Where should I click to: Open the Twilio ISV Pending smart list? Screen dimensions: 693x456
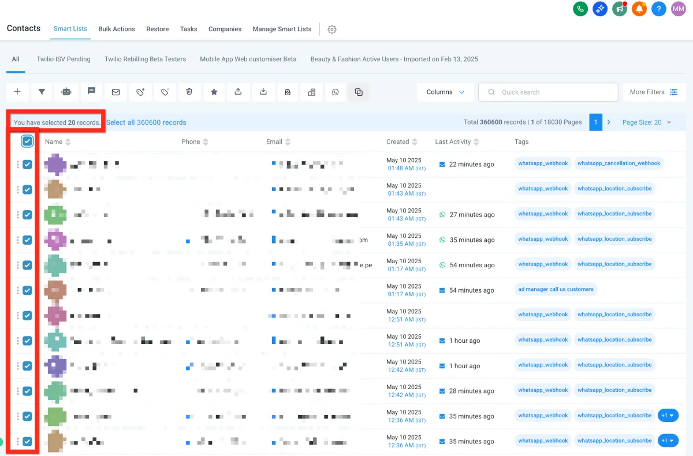pos(64,59)
